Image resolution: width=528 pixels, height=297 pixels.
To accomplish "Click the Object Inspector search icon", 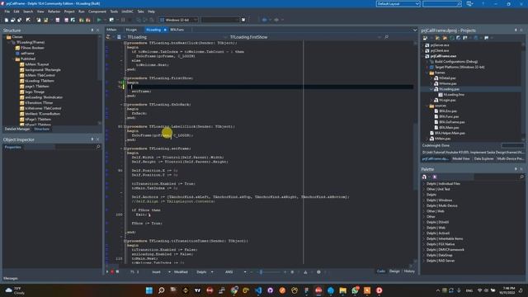I will [98, 147].
